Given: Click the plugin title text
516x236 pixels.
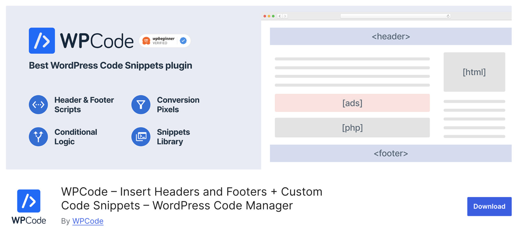Looking at the screenshot, I should pyautogui.click(x=191, y=198).
